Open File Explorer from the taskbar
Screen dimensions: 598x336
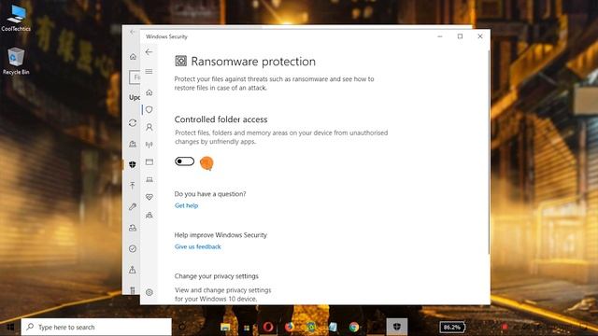click(x=225, y=327)
